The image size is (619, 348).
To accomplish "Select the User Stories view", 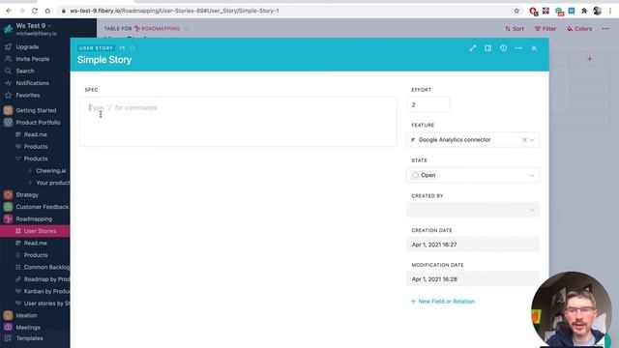I will point(35,231).
